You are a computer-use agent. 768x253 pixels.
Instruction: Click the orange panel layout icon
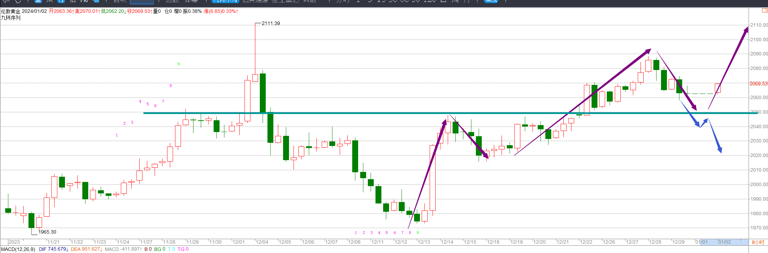coord(764,11)
